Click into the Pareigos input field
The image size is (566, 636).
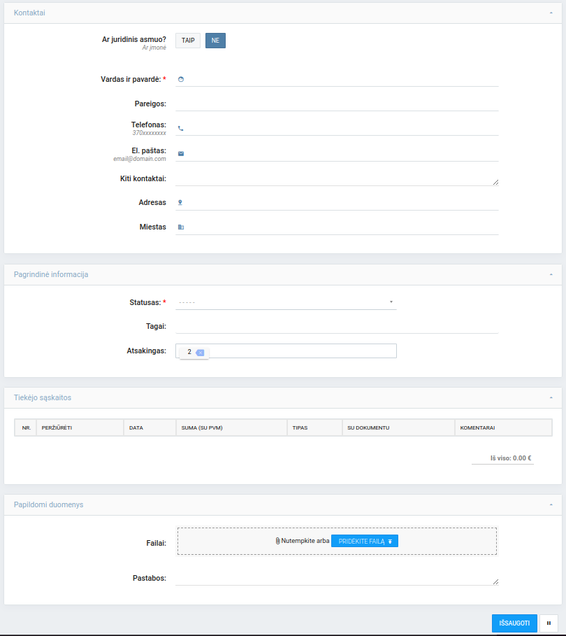[337, 104]
